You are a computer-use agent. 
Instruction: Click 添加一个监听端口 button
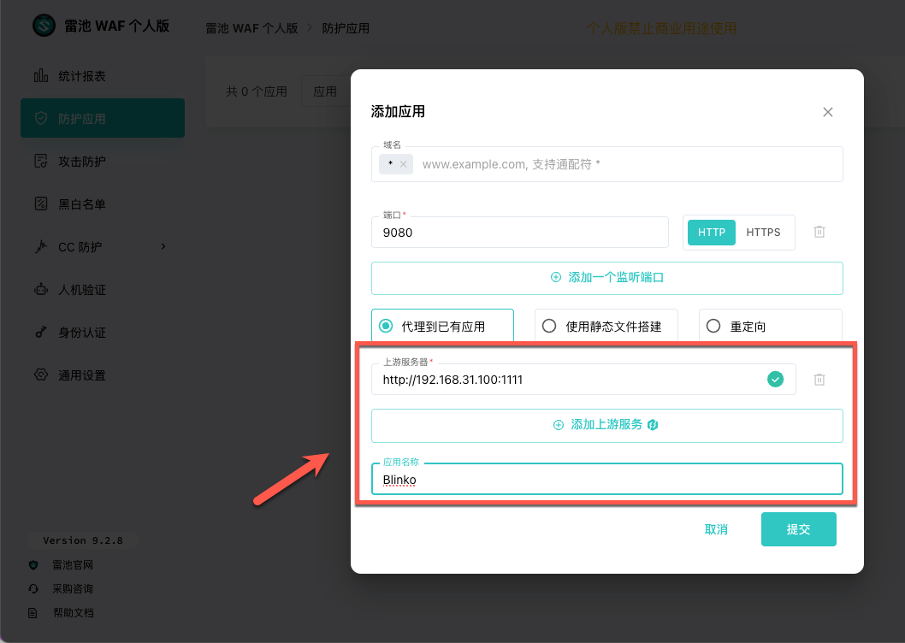point(607,278)
